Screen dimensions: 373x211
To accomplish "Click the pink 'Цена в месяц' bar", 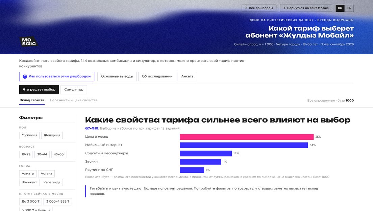I will (247, 137).
